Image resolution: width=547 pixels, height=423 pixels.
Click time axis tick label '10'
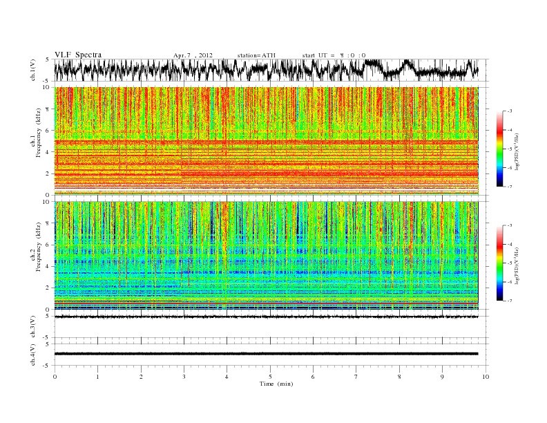click(486, 377)
